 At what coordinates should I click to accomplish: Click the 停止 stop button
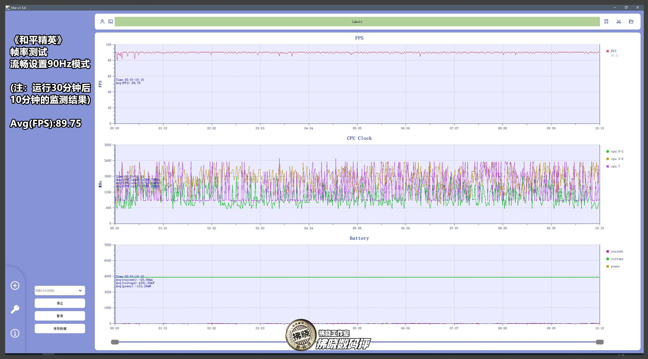click(60, 303)
